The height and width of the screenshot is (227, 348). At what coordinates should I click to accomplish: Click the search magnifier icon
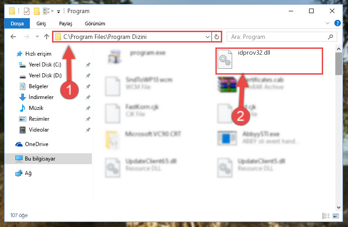pos(330,37)
